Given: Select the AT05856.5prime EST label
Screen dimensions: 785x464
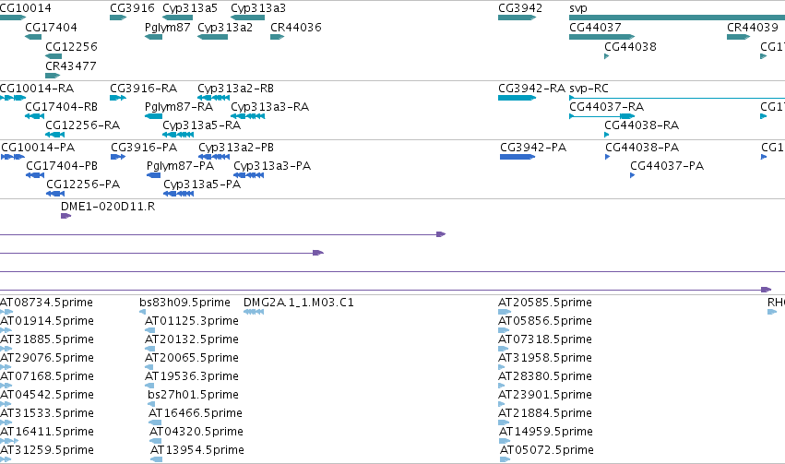Looking at the screenshot, I should 544,321.
